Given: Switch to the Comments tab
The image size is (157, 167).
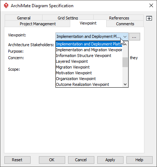Looking at the screenshot, I should click(125, 24).
